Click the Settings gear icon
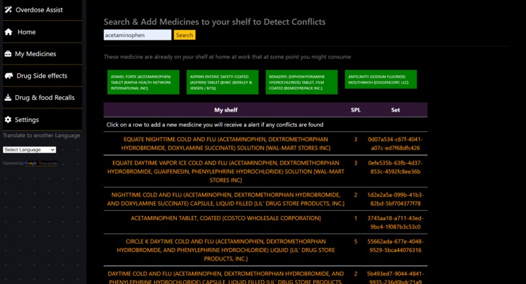The image size is (526, 284). click(x=8, y=119)
